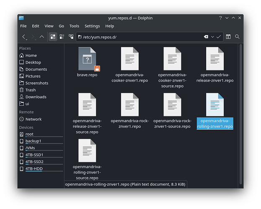This screenshot has width=261, height=209.
Task: Select the root device
Action: (x=41, y=134)
